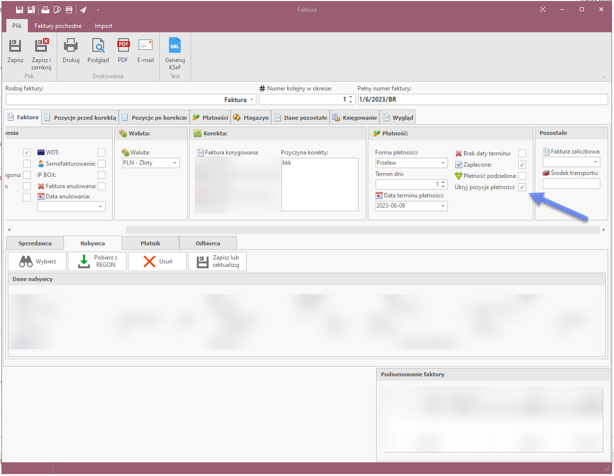Click the Usuń button
The image size is (614, 476).
[x=157, y=261]
